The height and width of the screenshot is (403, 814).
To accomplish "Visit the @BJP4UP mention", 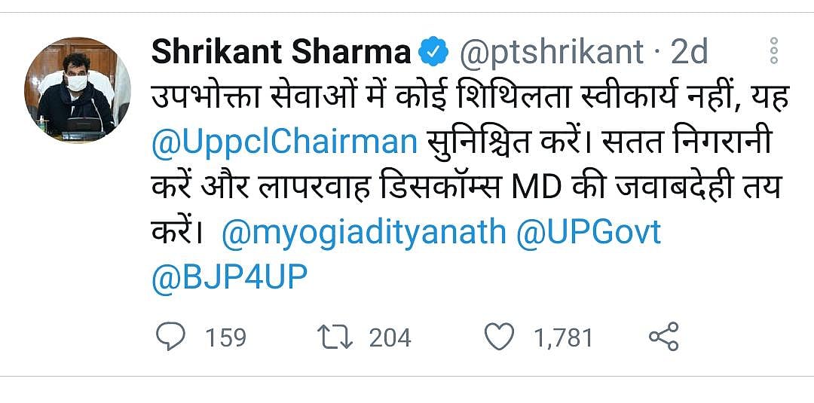I will point(230,278).
